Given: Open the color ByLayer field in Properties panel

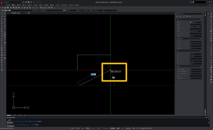Looking at the screenshot, I should 196,22.
